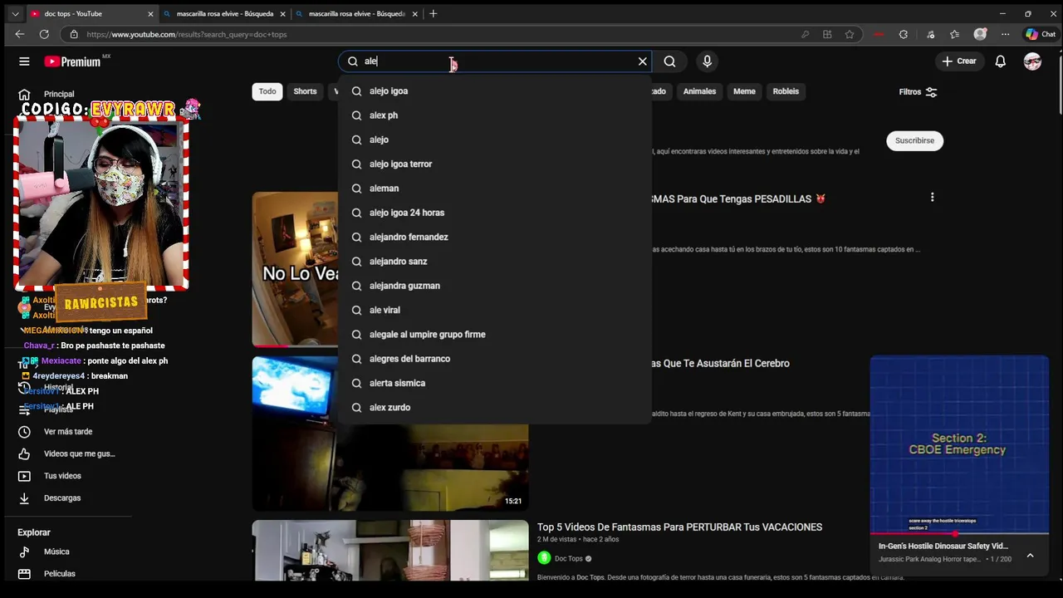Open the three-dot menu on the PESADILLAS video

pyautogui.click(x=932, y=198)
